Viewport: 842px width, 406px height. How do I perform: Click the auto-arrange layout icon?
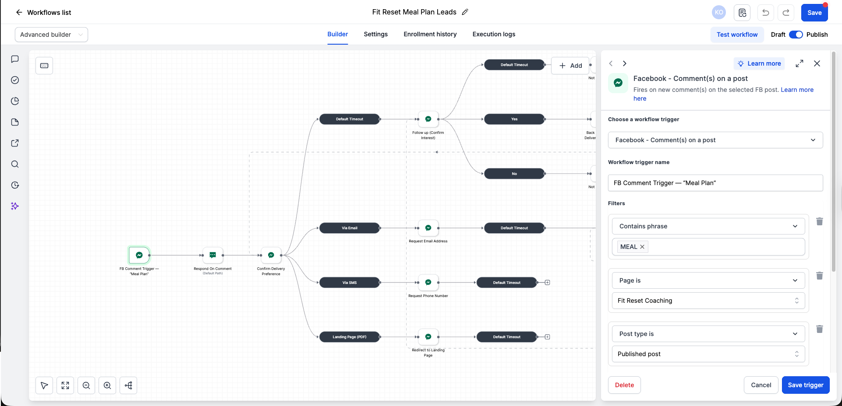[128, 385]
